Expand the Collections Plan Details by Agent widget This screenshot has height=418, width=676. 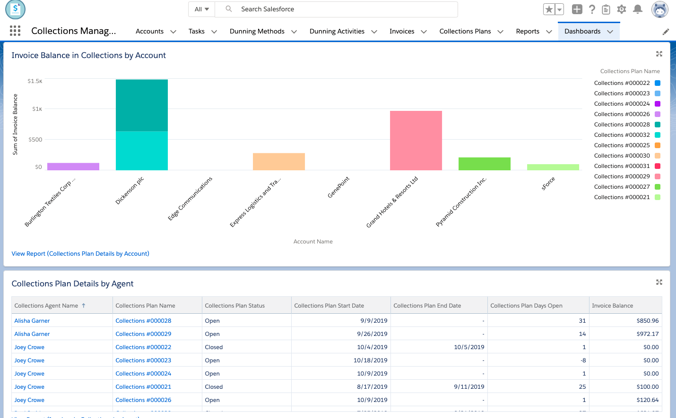[x=659, y=282]
